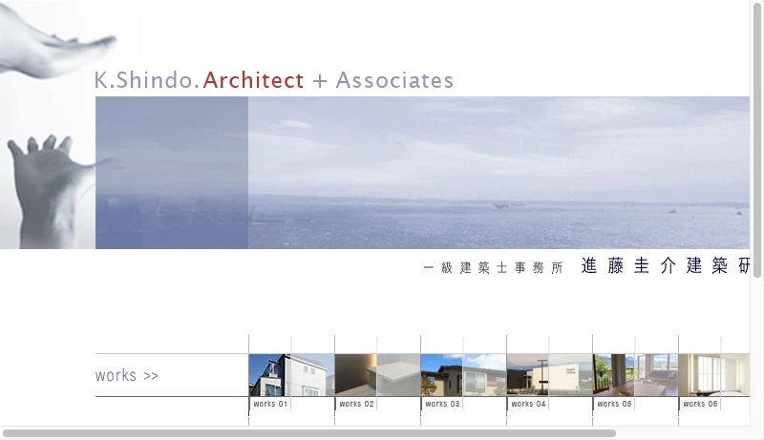Click the 'works >>' heading link
764x440 pixels.
(x=127, y=375)
